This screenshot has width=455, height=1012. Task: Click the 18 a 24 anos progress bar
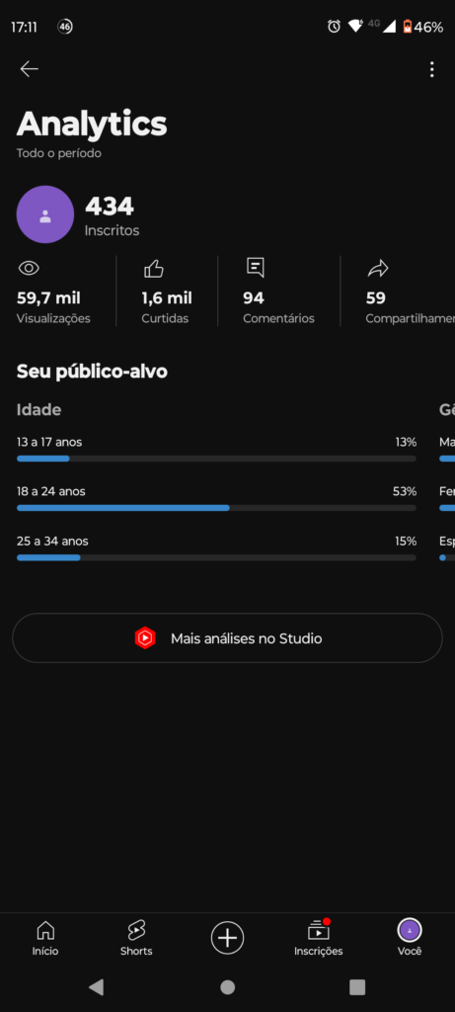(216, 508)
